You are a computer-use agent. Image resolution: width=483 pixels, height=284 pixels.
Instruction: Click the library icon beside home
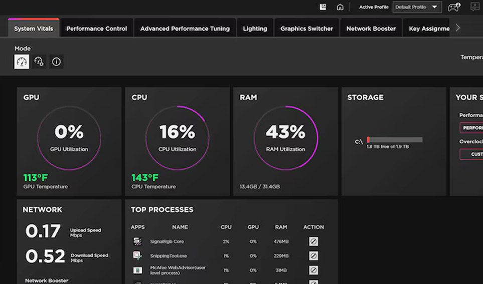[x=324, y=7]
